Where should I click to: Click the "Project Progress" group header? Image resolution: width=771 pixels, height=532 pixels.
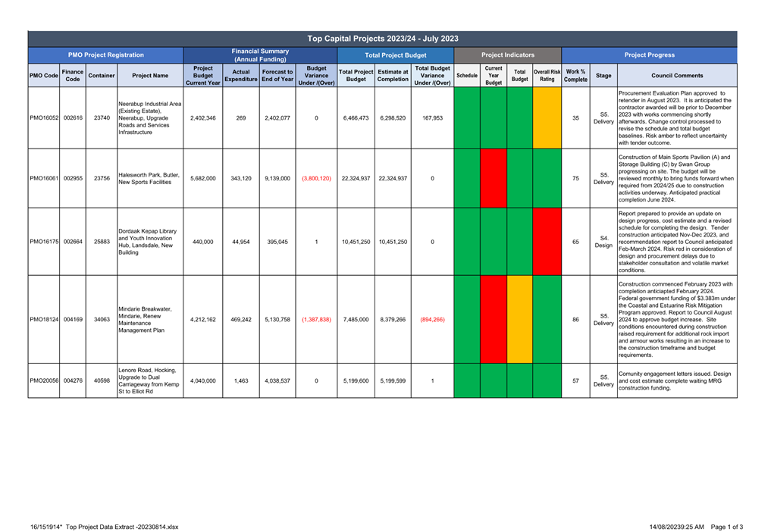[649, 55]
